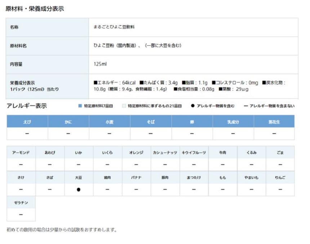The height and width of the screenshot is (244, 310).
Task: Click the dash mark under 落花生
Action: point(274,134)
